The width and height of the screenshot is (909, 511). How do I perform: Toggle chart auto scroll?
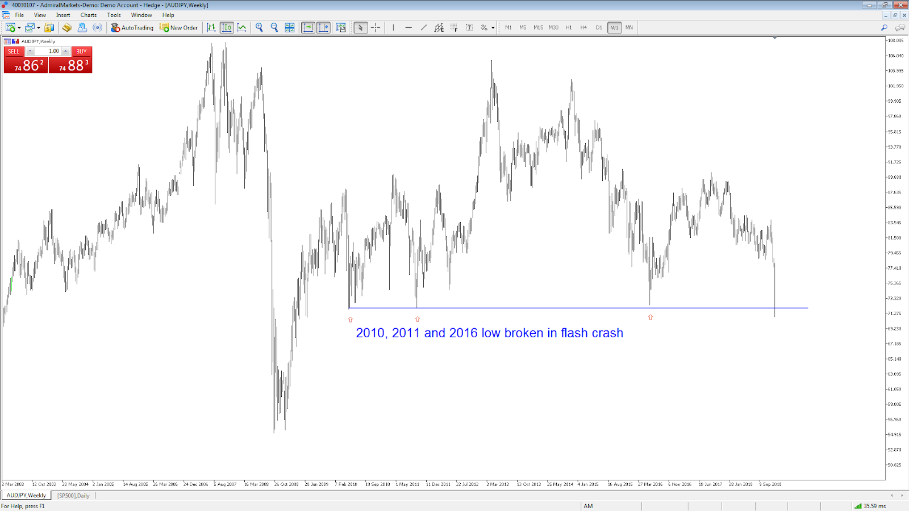[308, 27]
